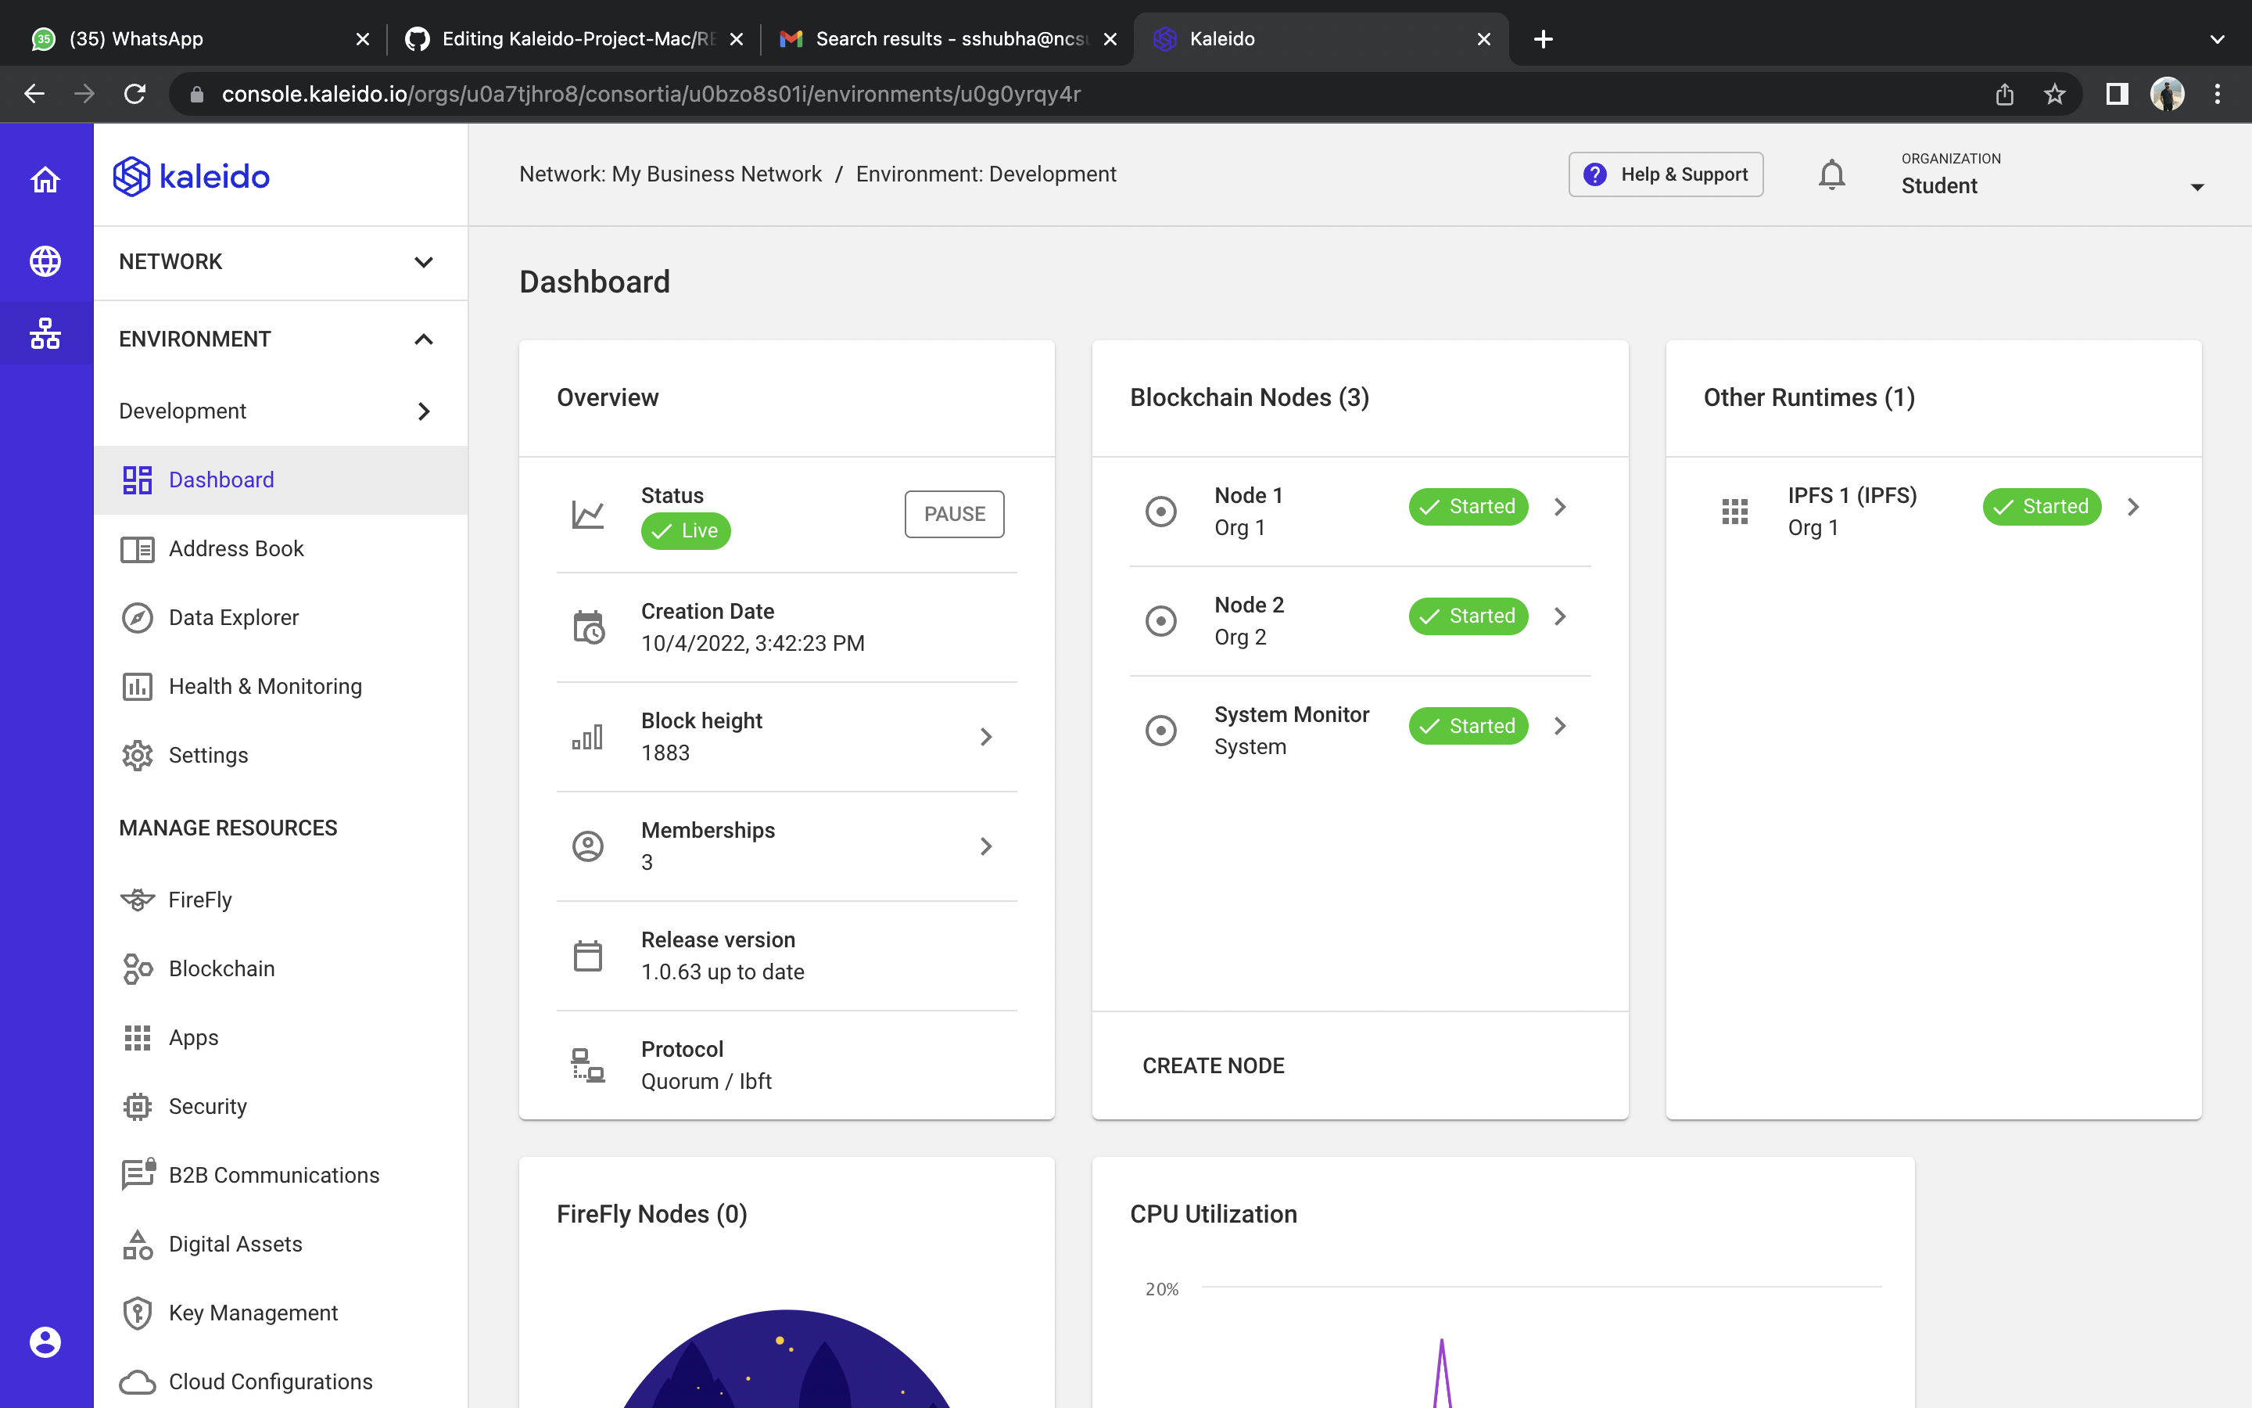Open a new browser tab
The width and height of the screenshot is (2252, 1408).
pos(1543,39)
